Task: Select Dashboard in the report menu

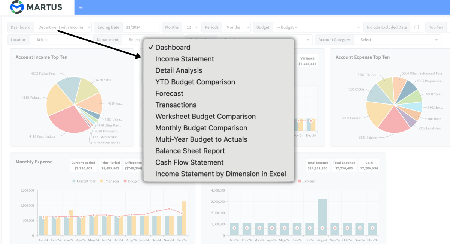Action: (219, 48)
